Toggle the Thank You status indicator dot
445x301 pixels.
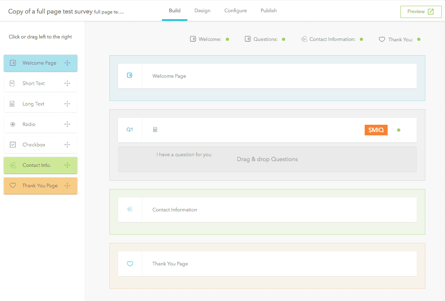coord(418,39)
